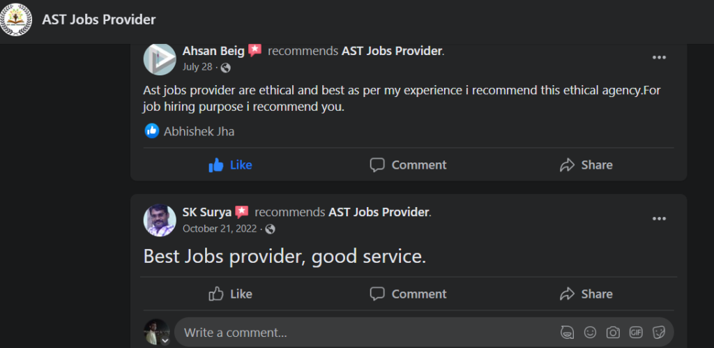Share SK Surya's recommendation post
Screen dimensions: 714x348
586,294
